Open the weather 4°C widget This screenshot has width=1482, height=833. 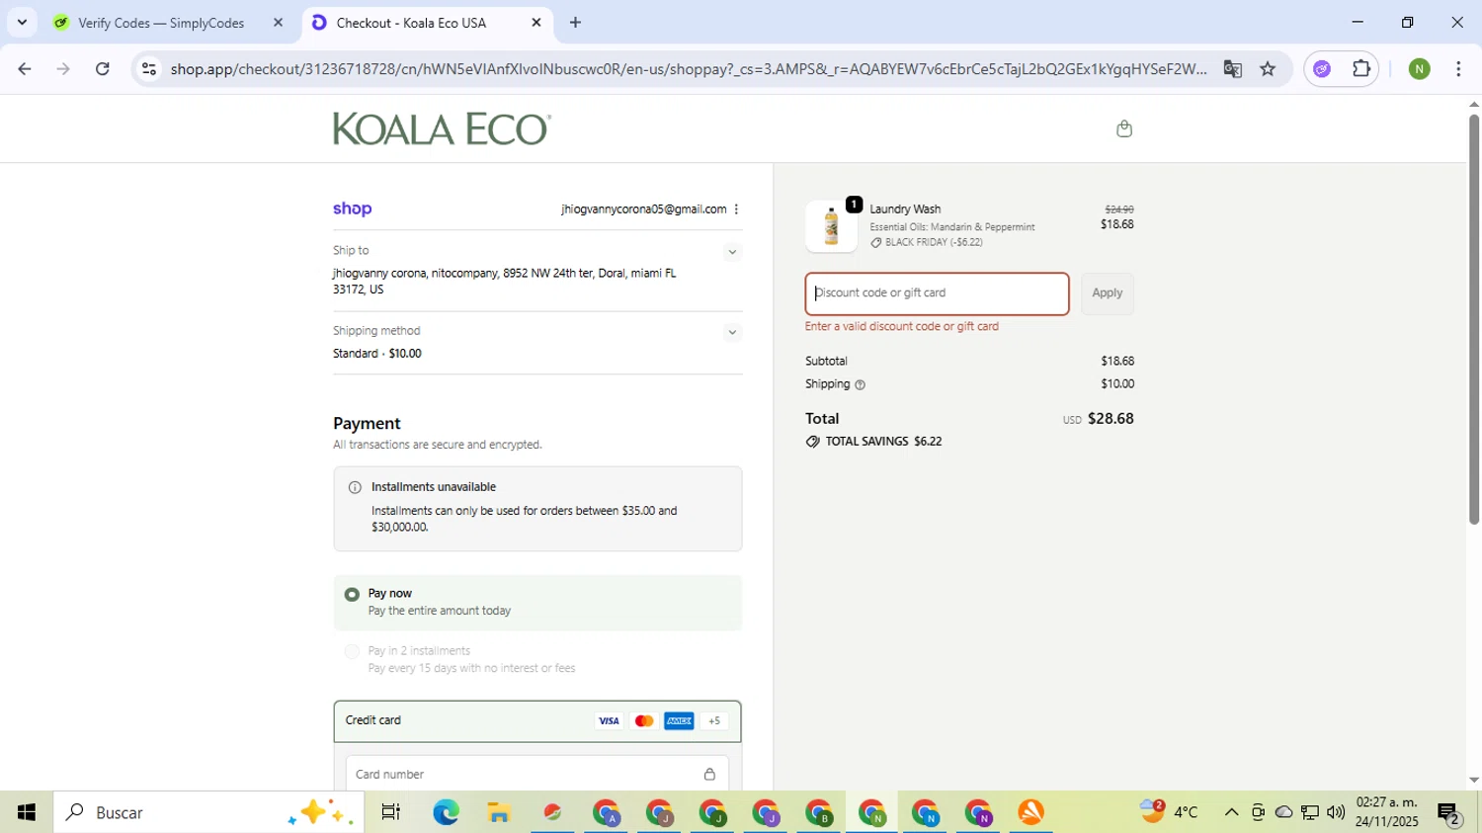[1169, 812]
